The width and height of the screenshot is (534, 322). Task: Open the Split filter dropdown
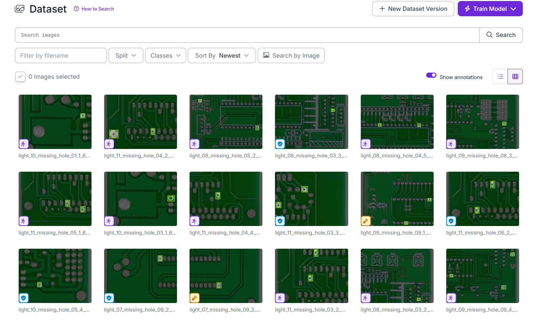tap(125, 56)
